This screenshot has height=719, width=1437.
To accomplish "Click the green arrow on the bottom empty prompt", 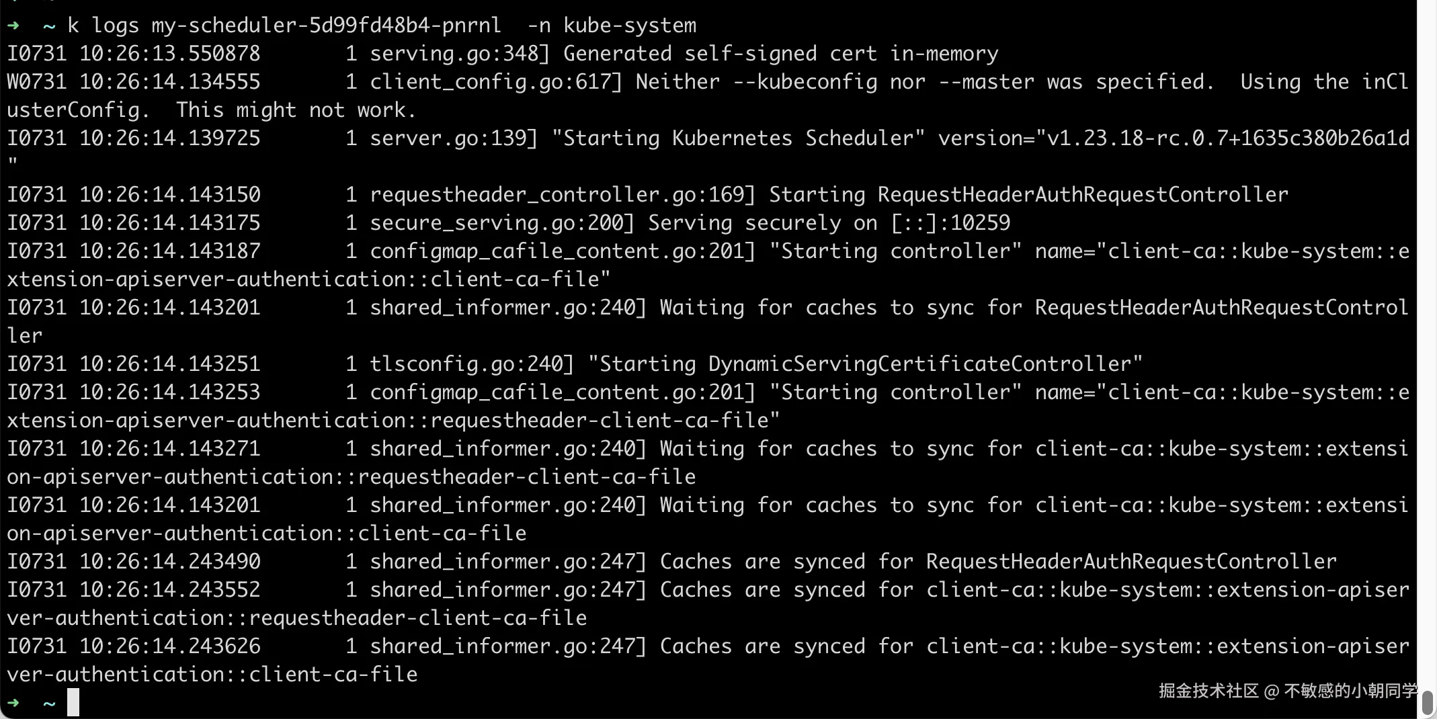I will [x=13, y=703].
